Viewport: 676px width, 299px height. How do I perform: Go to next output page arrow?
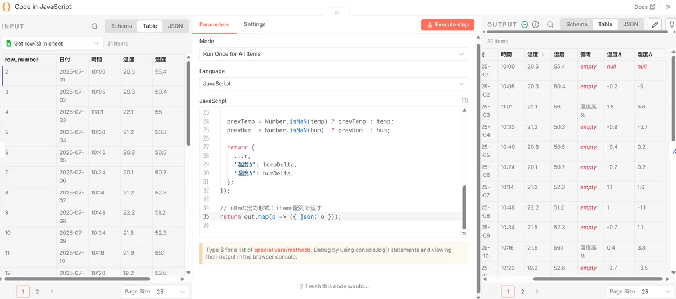[x=537, y=292]
